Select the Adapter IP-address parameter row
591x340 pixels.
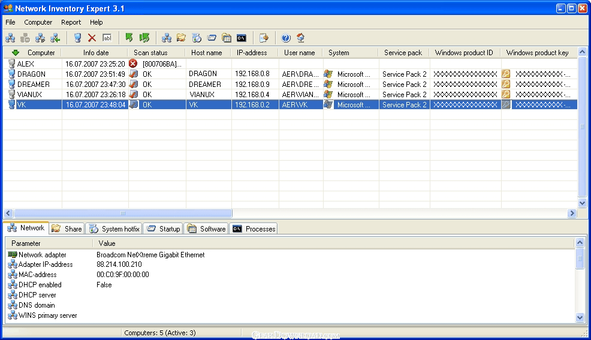coord(290,264)
